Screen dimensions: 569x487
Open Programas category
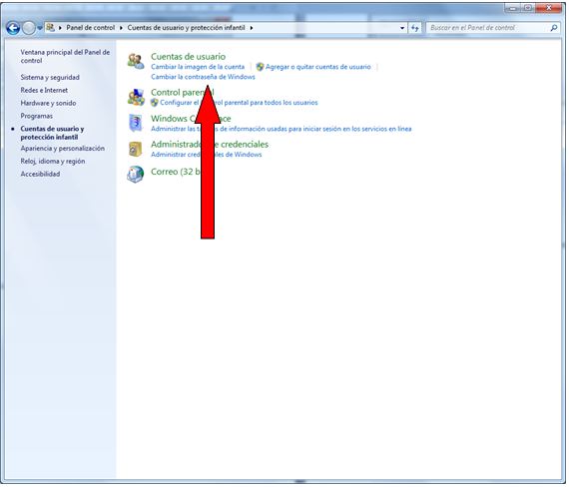[36, 116]
